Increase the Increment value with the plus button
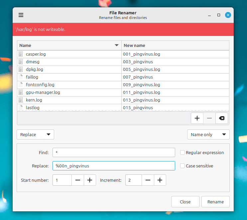 point(160,180)
